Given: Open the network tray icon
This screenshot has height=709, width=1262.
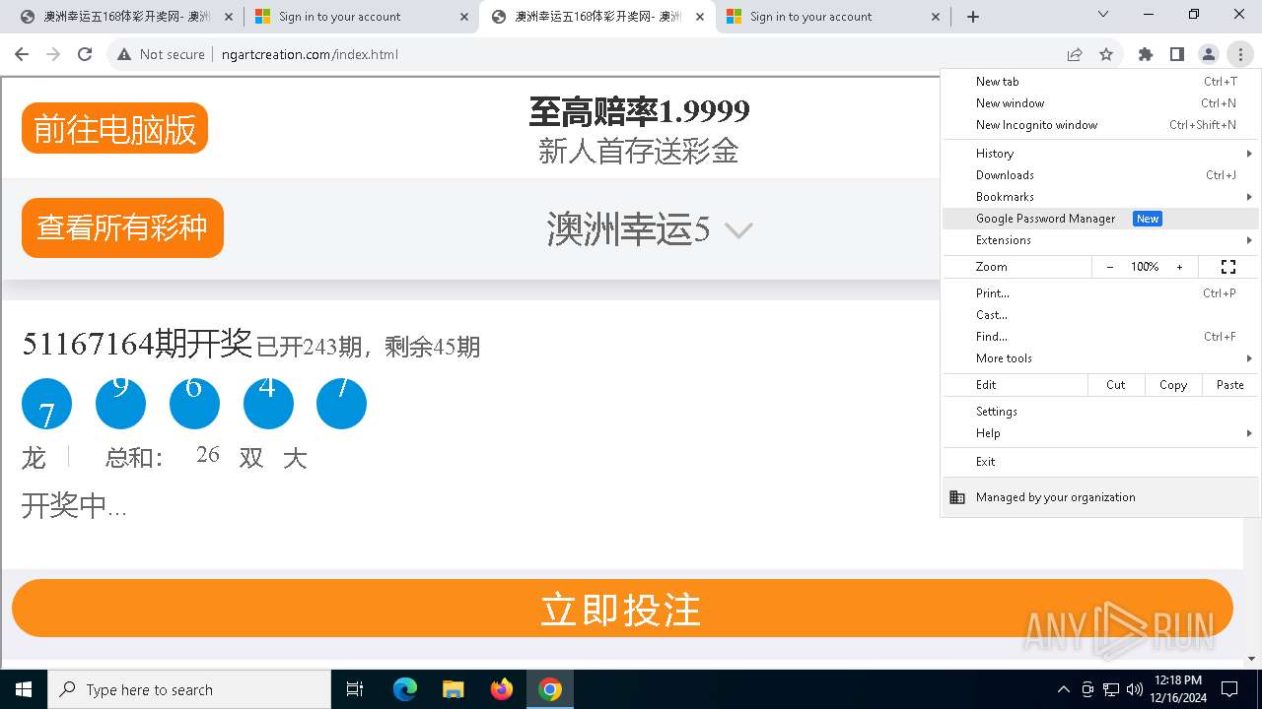Looking at the screenshot, I should tap(1111, 689).
